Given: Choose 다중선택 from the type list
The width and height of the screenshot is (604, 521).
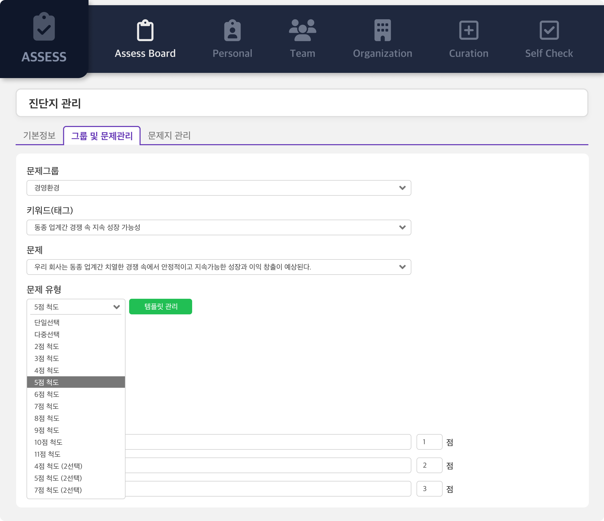Looking at the screenshot, I should pyautogui.click(x=47, y=334).
